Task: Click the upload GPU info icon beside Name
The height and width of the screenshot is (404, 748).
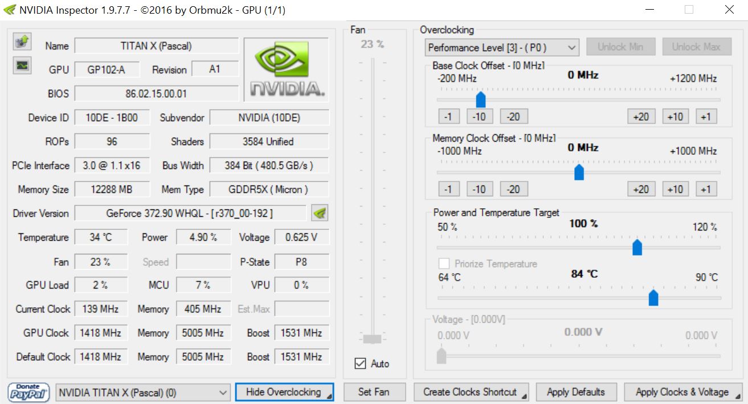Action: [x=22, y=42]
